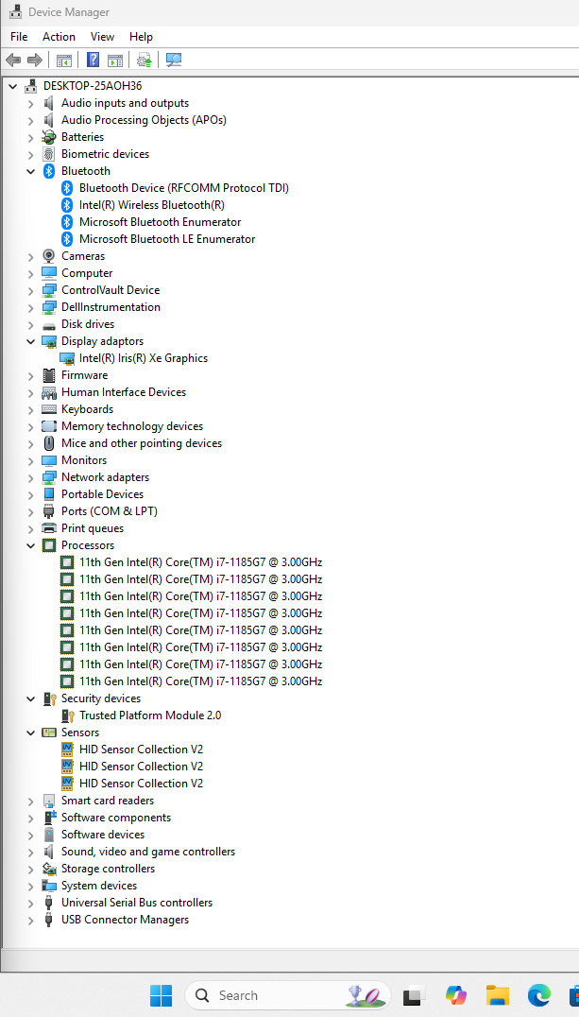Click the Windows Start button
The height and width of the screenshot is (1017, 579).
(x=162, y=995)
